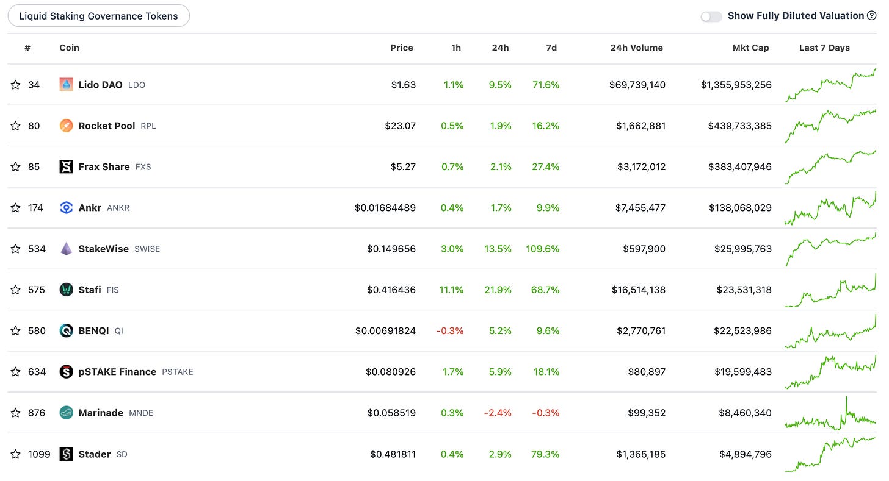Click Stader market cap $4,894,796
The height and width of the screenshot is (481, 889).
click(746, 454)
